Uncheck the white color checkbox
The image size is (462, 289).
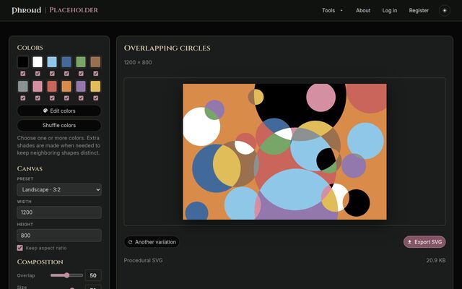pyautogui.click(x=38, y=74)
